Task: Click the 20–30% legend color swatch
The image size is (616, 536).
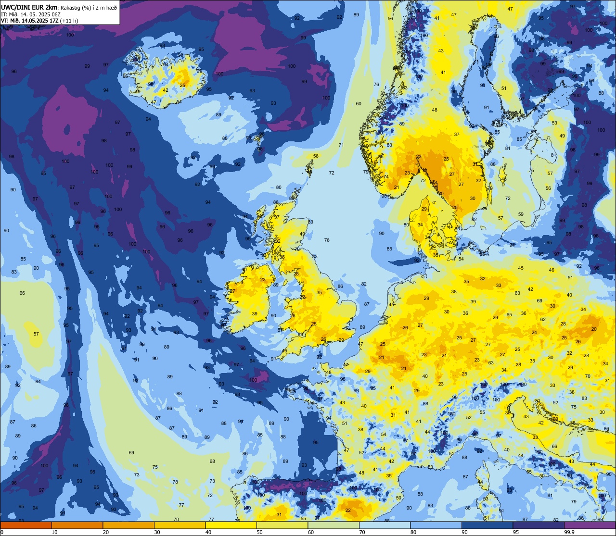Action: tap(128, 525)
